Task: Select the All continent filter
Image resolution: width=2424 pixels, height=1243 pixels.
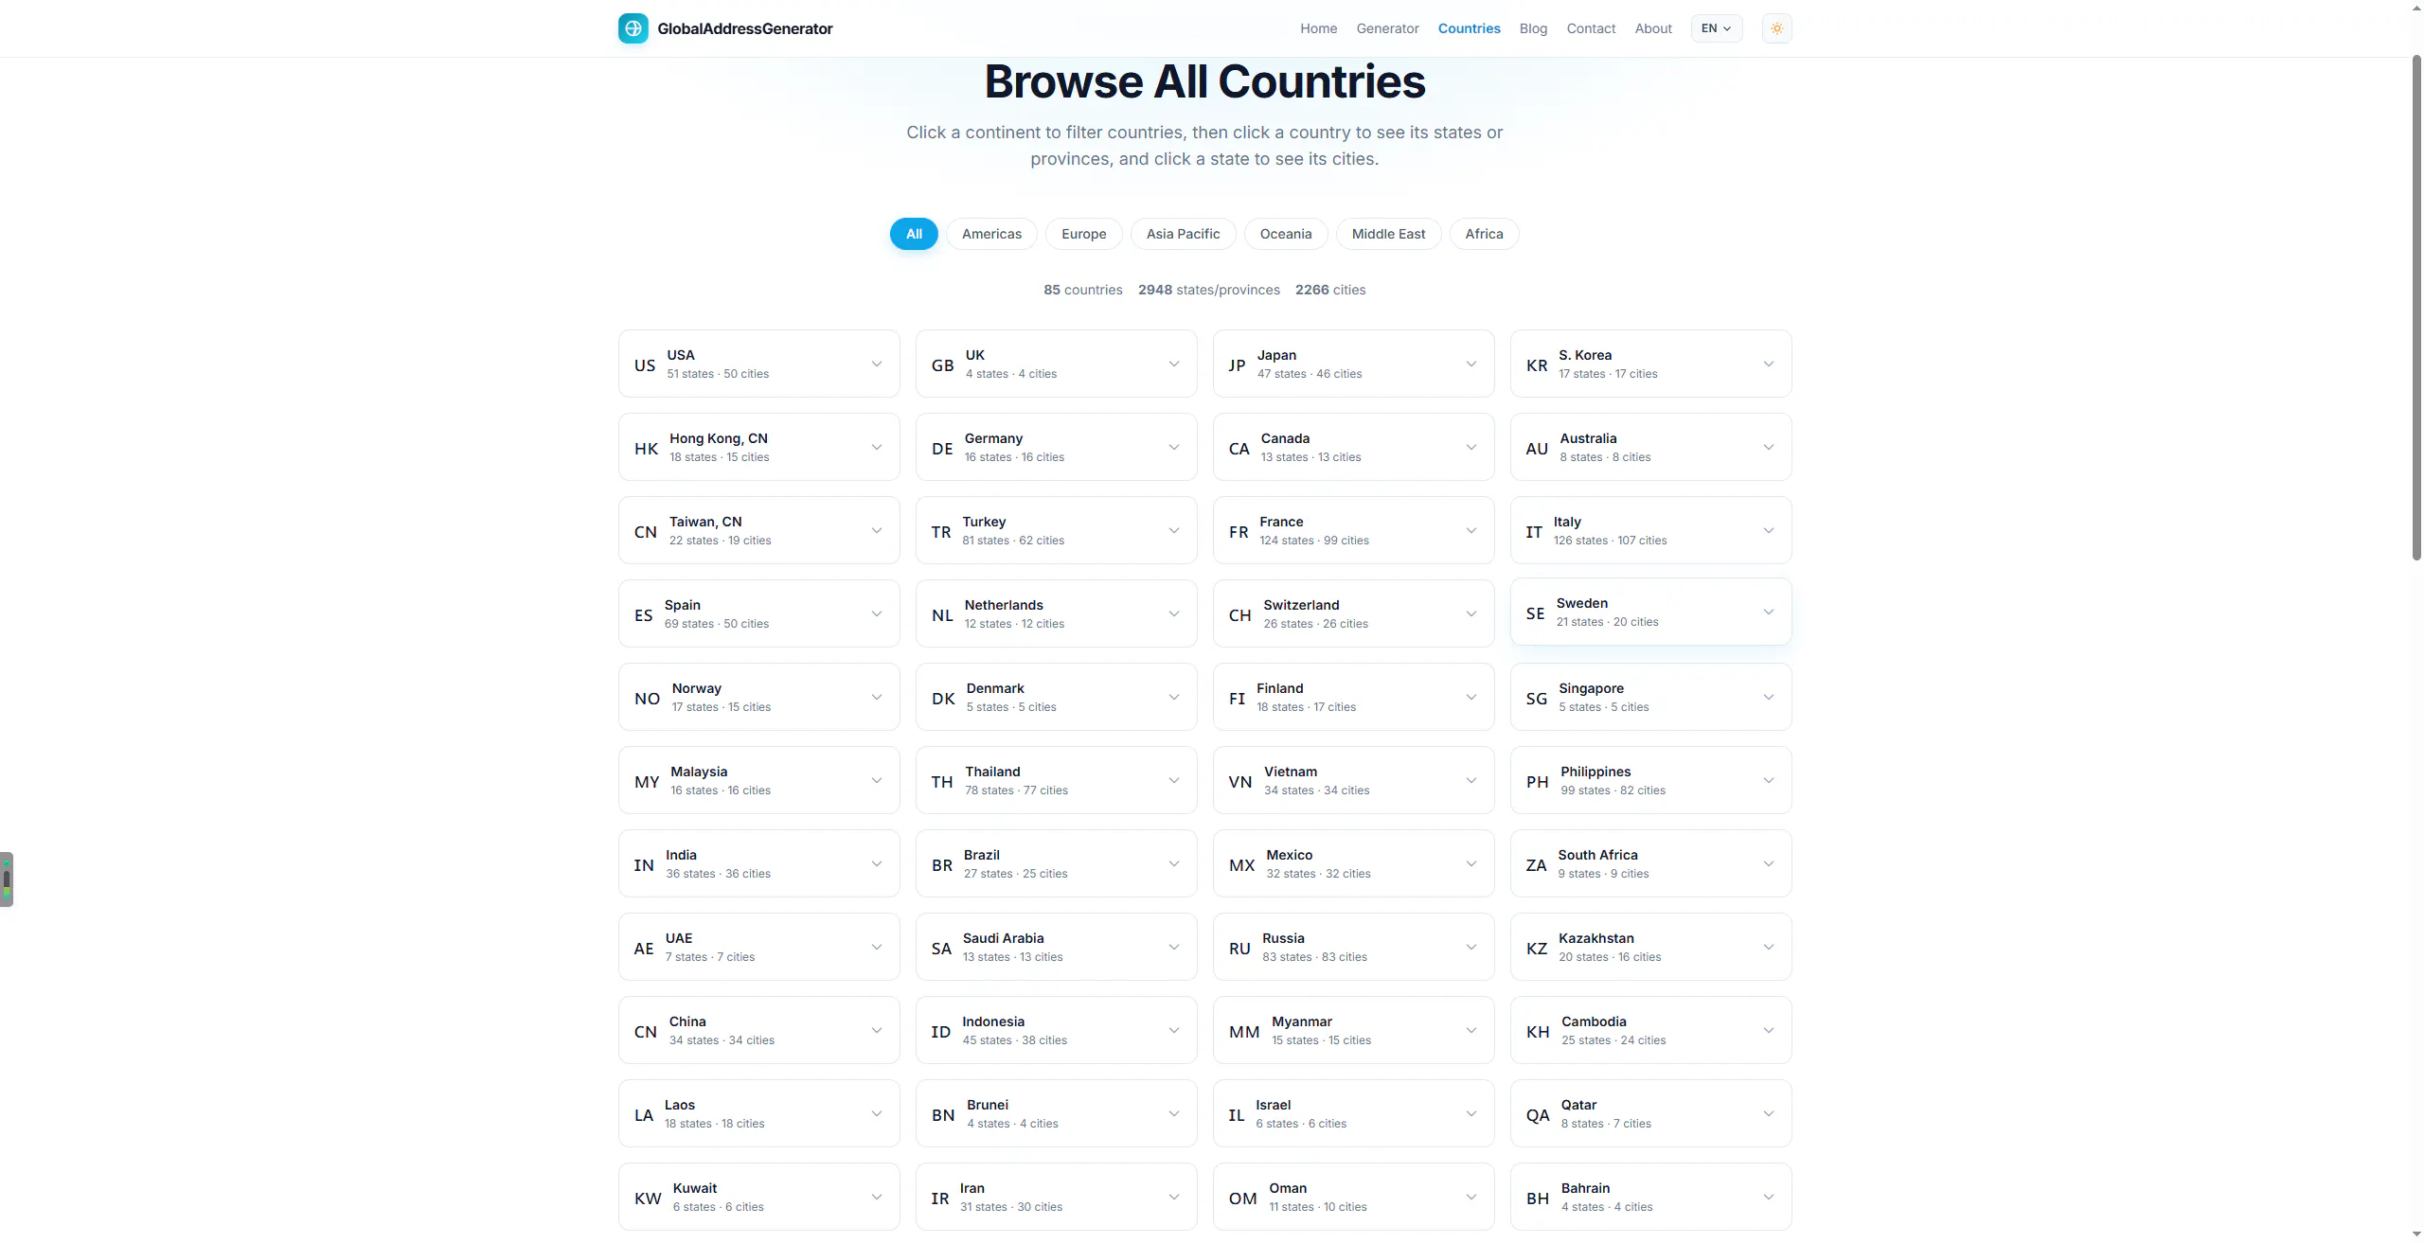Action: 914,234
